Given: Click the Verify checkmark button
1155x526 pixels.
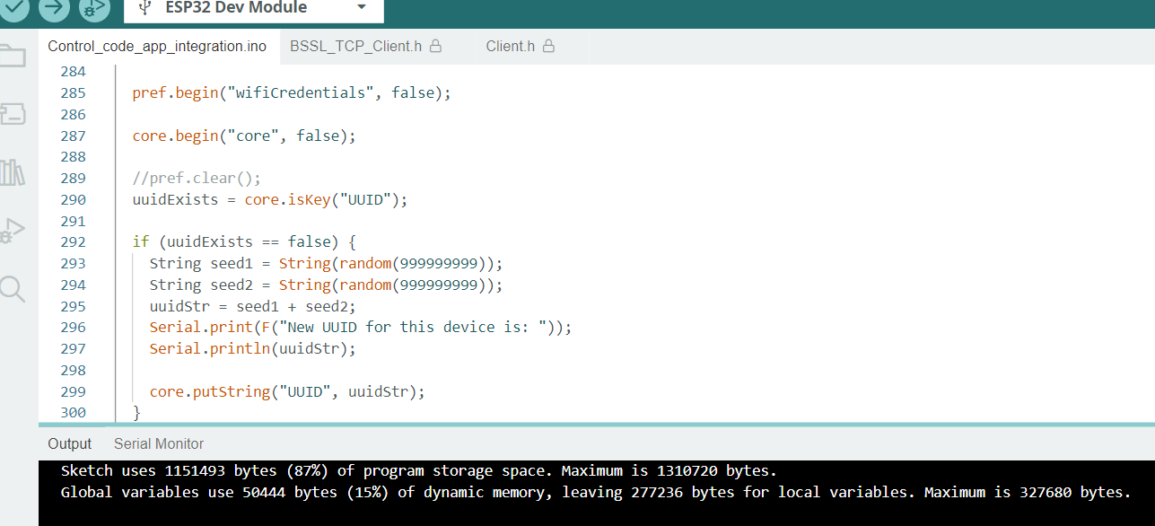Looking at the screenshot, I should (14, 7).
